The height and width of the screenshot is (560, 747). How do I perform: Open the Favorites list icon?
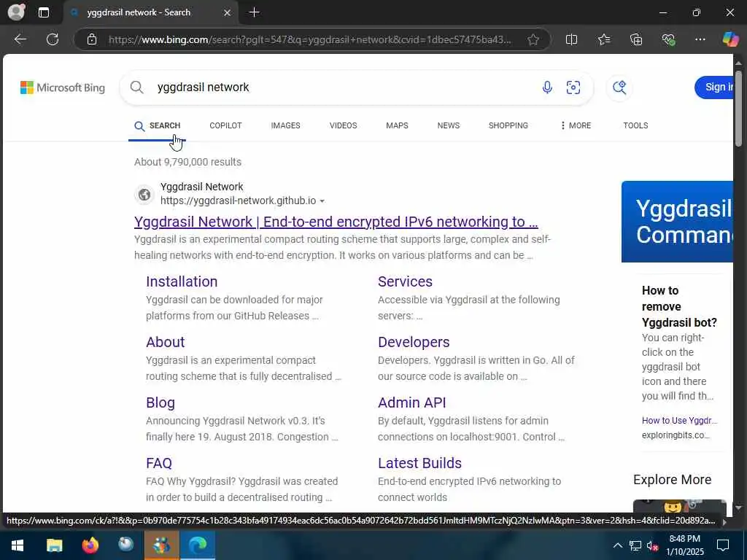point(603,39)
